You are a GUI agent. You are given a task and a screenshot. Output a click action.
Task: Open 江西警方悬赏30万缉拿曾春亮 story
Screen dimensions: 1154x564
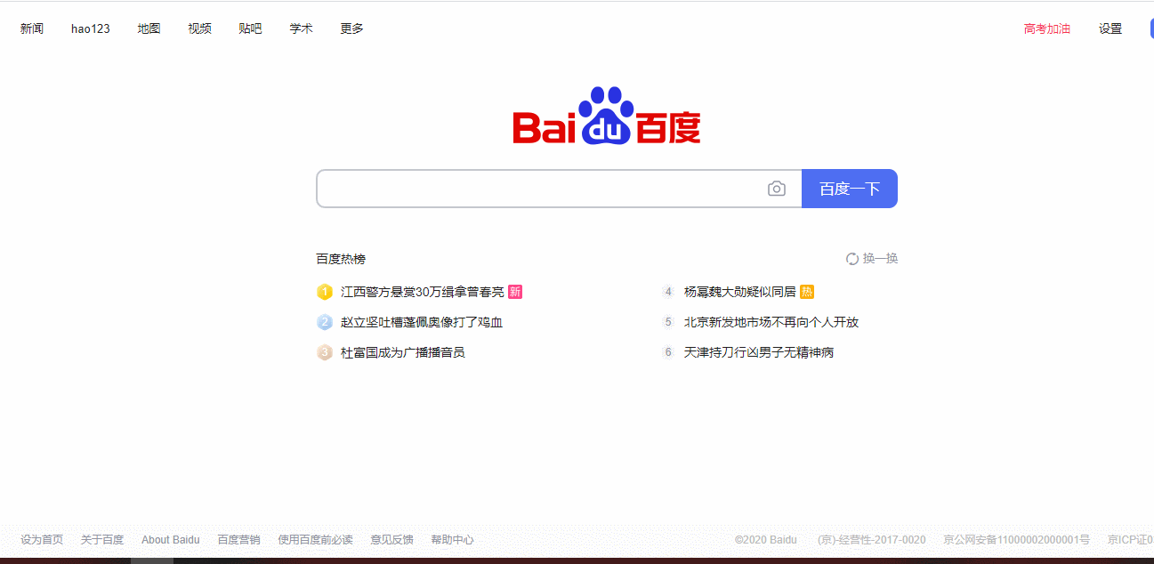[423, 292]
